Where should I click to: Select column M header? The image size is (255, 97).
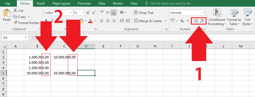coord(241,46)
